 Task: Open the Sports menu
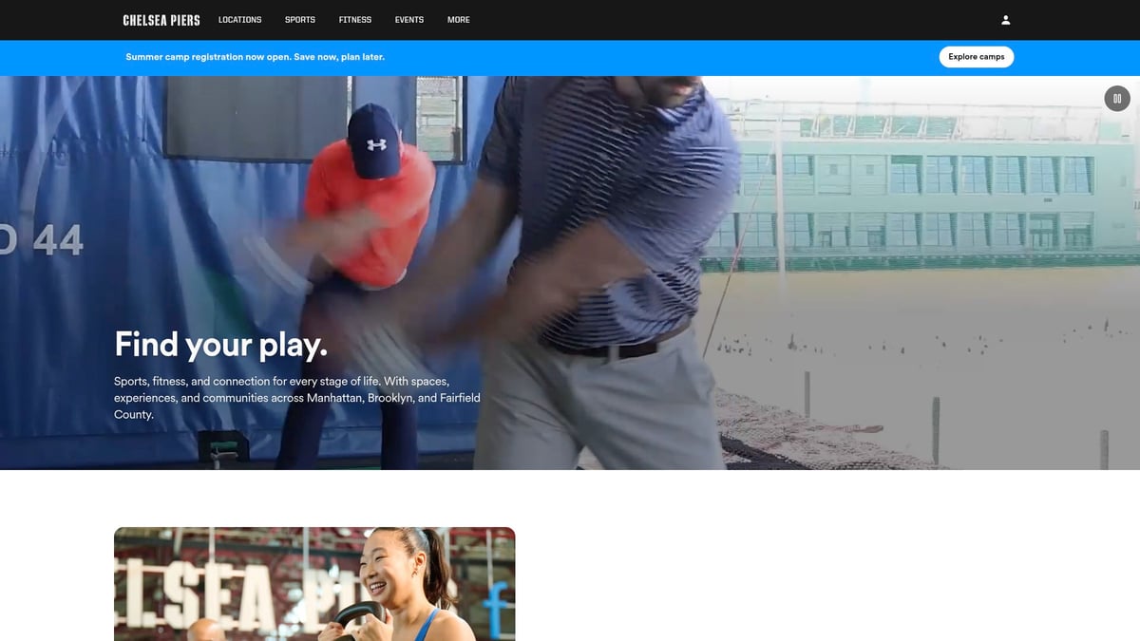[x=300, y=20]
